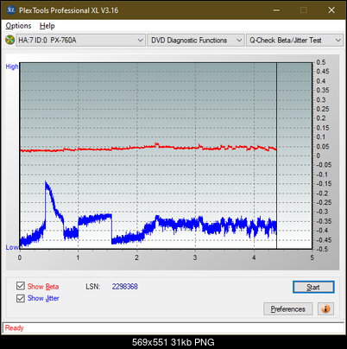Screen dimensions: 347x349
Task: Toggle the Show Jitter checkbox
Action: click(21, 298)
